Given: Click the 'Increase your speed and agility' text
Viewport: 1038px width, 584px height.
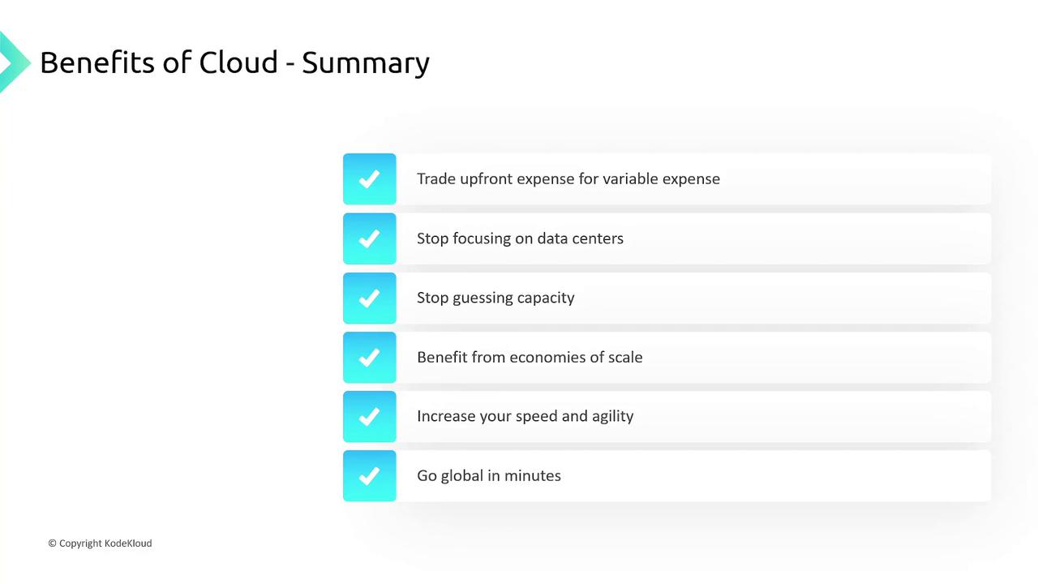Looking at the screenshot, I should click(x=525, y=416).
